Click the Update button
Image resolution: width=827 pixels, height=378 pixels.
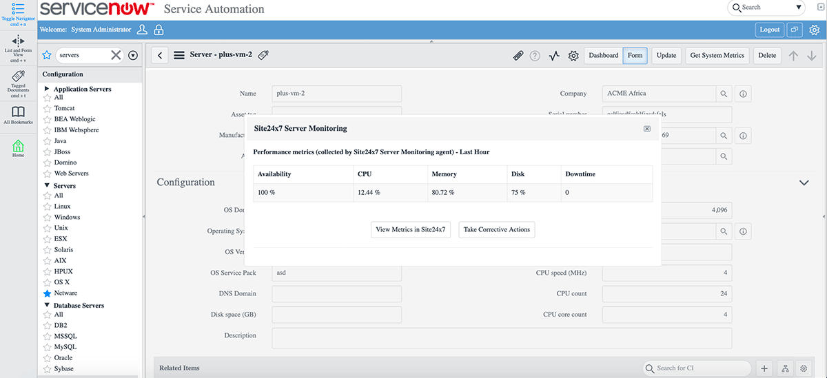[666, 56]
